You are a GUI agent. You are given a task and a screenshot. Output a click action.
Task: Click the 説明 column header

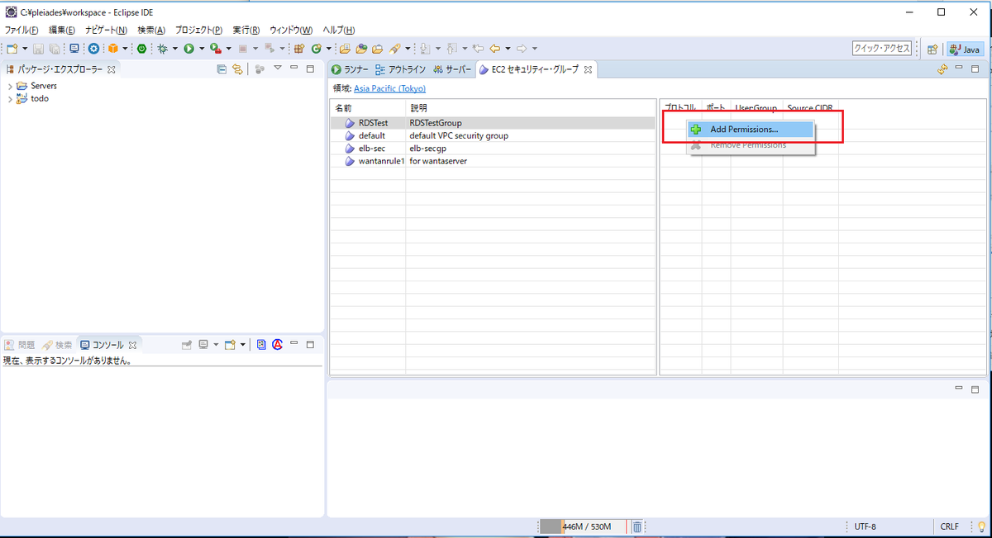[531, 108]
